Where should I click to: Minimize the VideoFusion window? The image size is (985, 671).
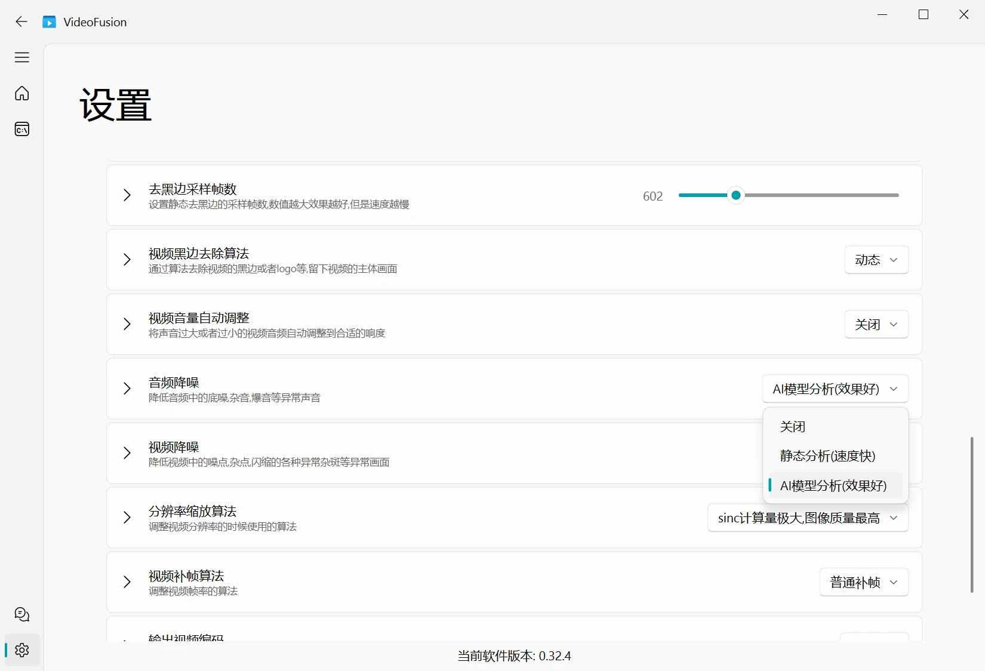[x=882, y=14]
